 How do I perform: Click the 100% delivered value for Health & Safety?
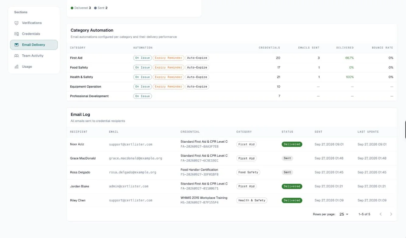click(x=350, y=77)
